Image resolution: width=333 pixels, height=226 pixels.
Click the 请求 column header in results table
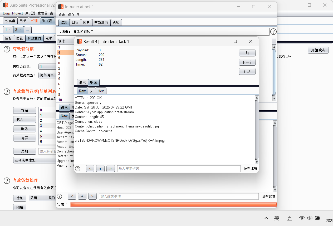tap(66, 41)
